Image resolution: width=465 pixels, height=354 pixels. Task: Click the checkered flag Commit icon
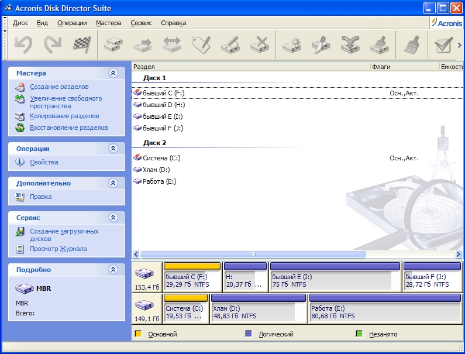pyautogui.click(x=82, y=45)
